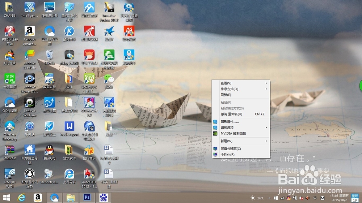Open the 回收站 recycle bin

(49, 57)
